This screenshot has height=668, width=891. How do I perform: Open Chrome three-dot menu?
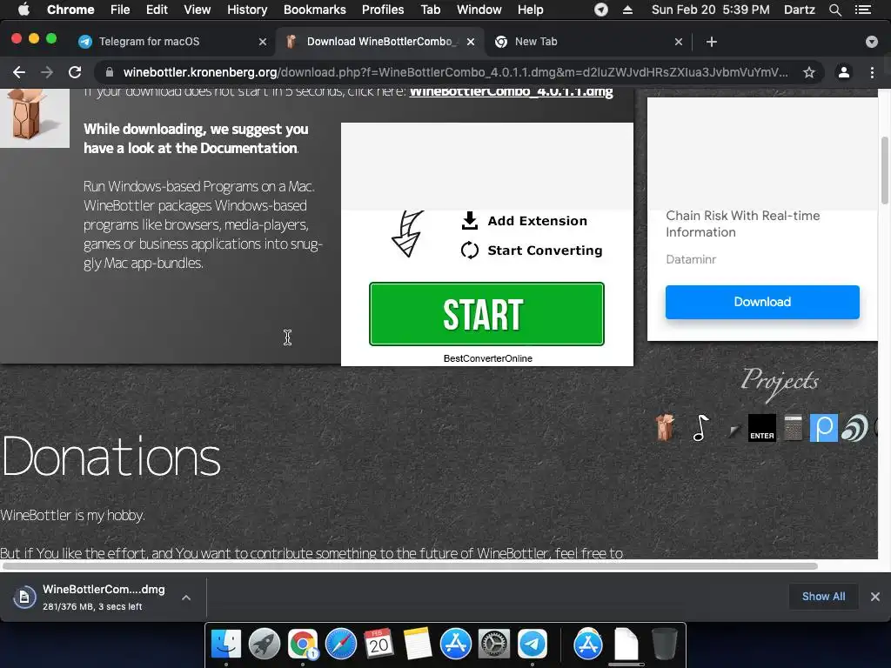pos(872,72)
